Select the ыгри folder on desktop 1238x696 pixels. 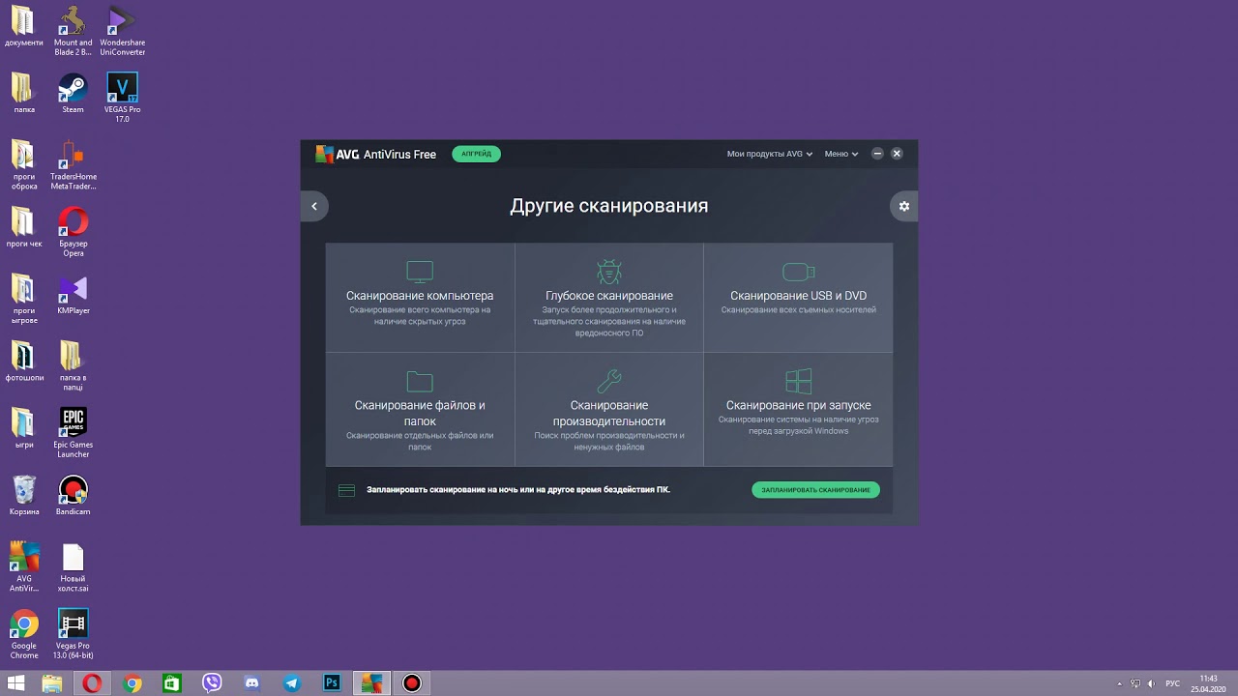23,428
